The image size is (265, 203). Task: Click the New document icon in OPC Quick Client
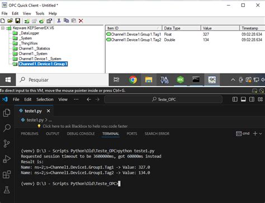[x=3, y=21]
